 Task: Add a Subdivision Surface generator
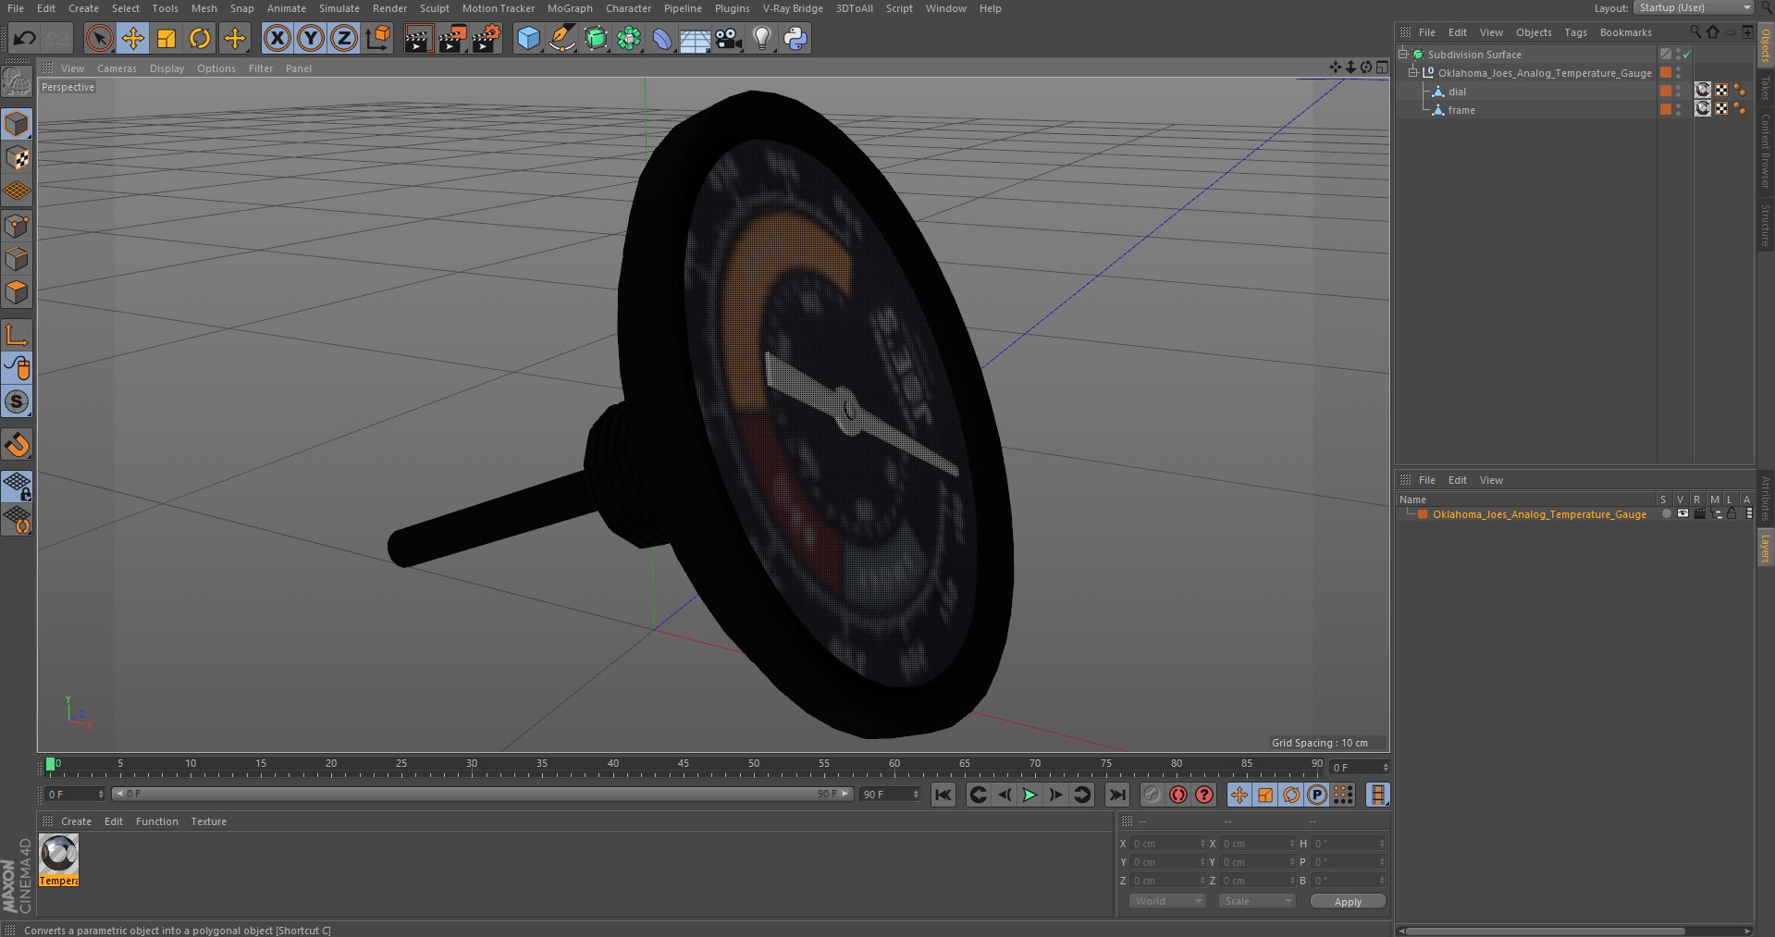596,38
